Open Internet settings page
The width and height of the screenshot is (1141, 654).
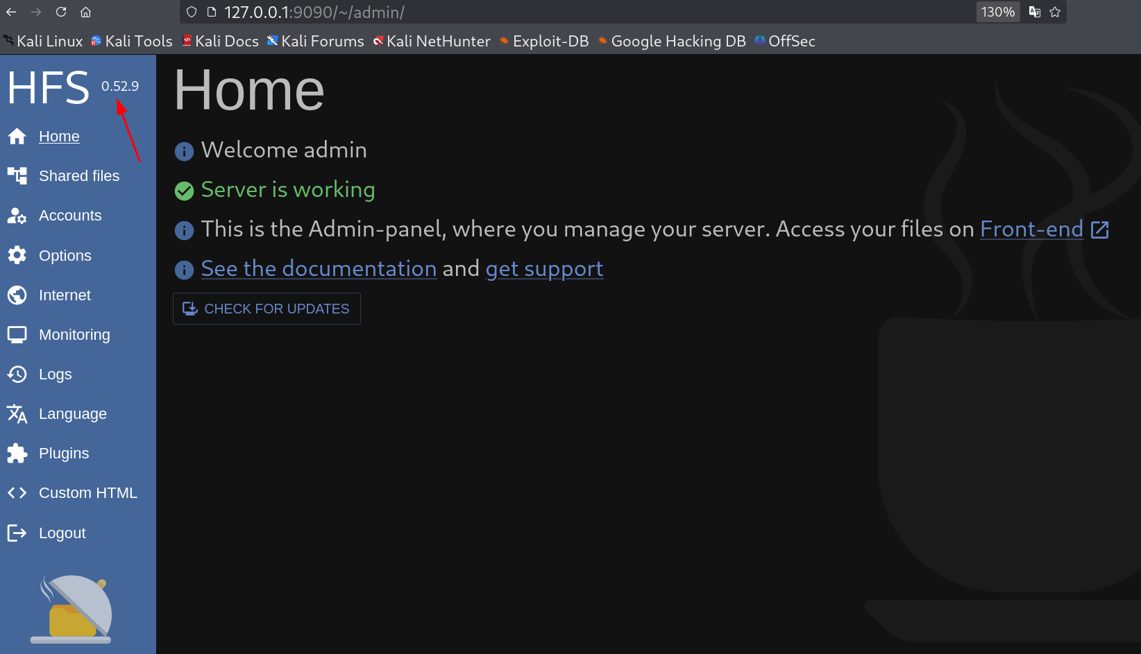click(65, 295)
